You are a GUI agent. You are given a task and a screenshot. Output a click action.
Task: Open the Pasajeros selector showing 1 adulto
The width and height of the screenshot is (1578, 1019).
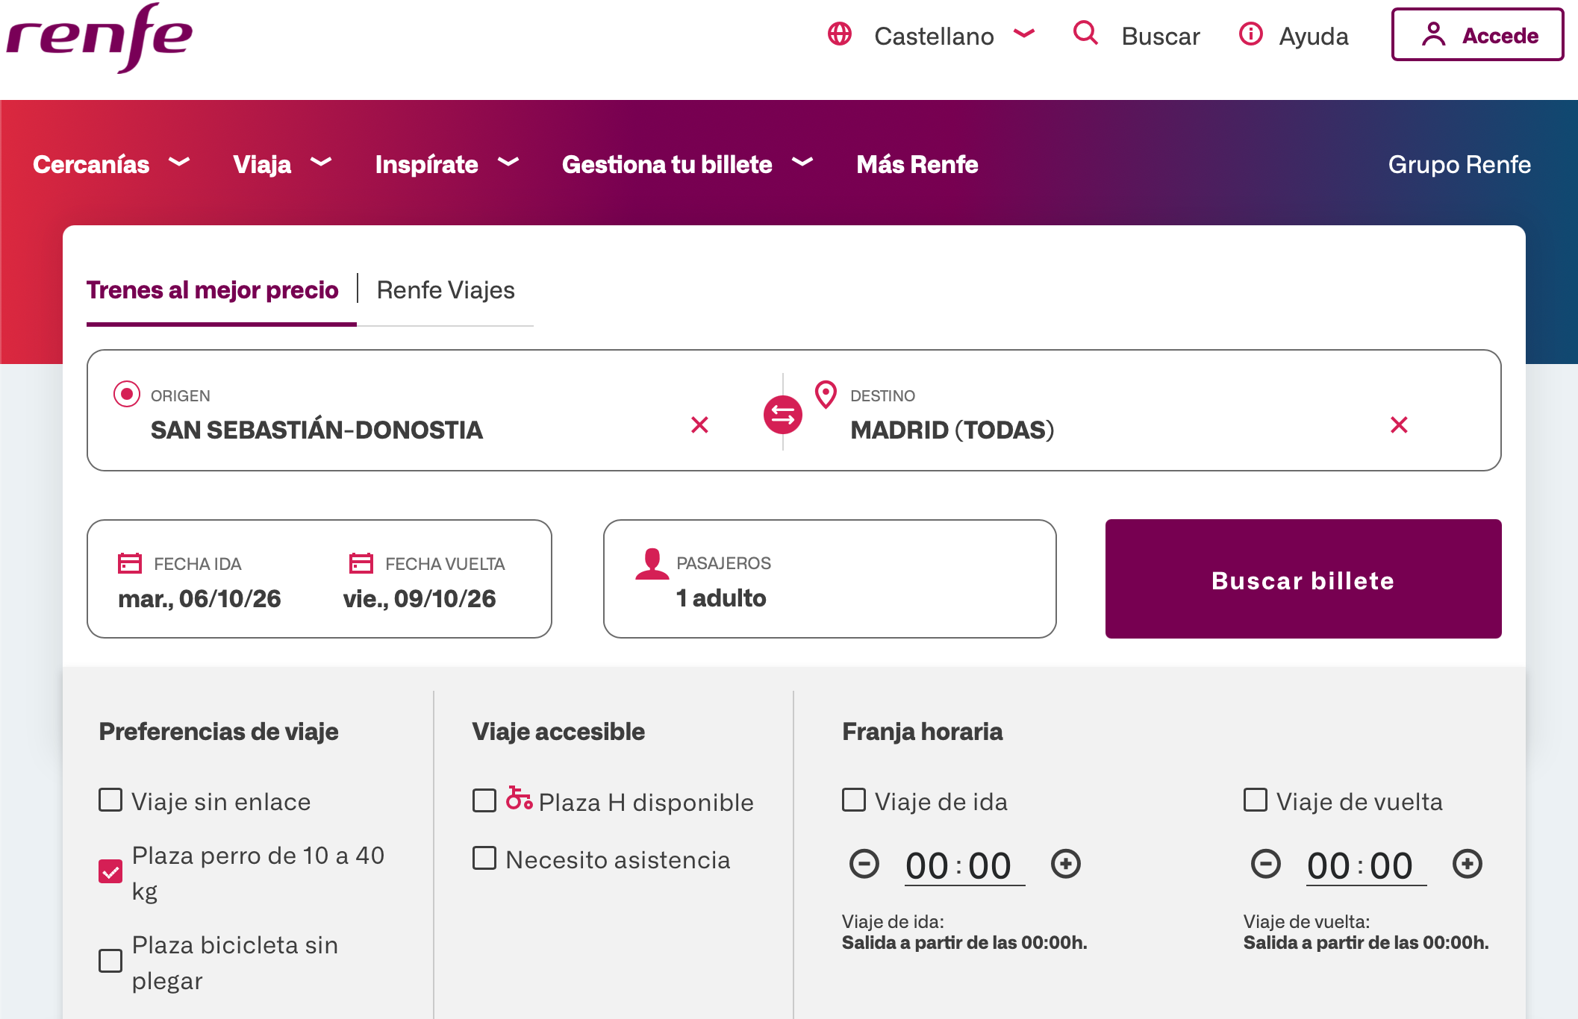(830, 579)
